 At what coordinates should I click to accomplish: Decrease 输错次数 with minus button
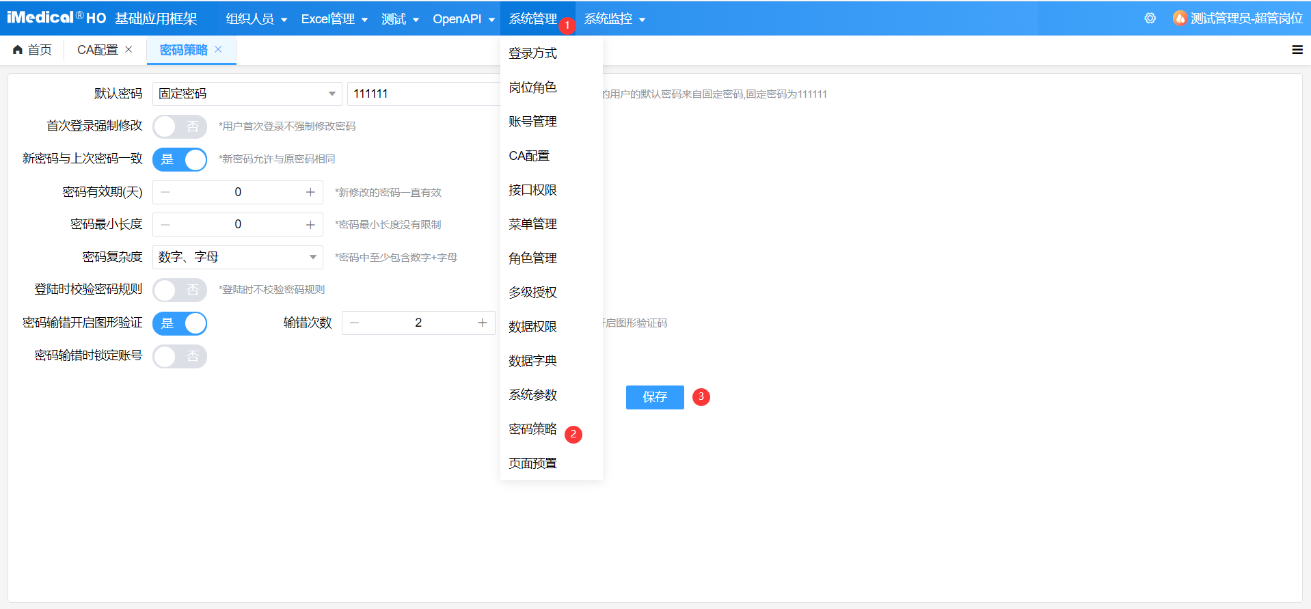pos(354,323)
